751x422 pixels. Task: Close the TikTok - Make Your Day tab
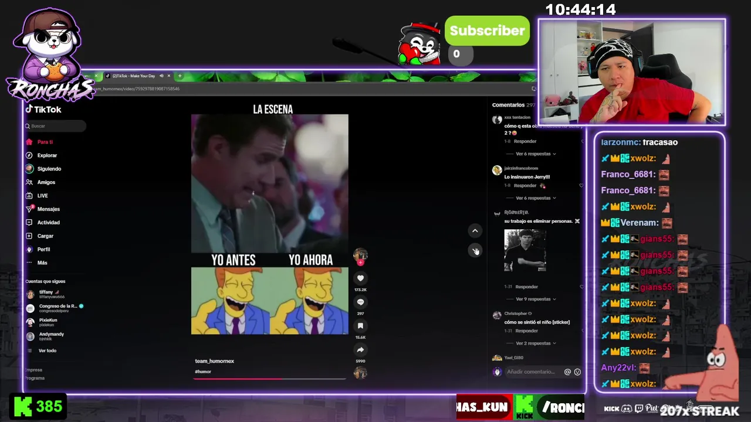(169, 76)
